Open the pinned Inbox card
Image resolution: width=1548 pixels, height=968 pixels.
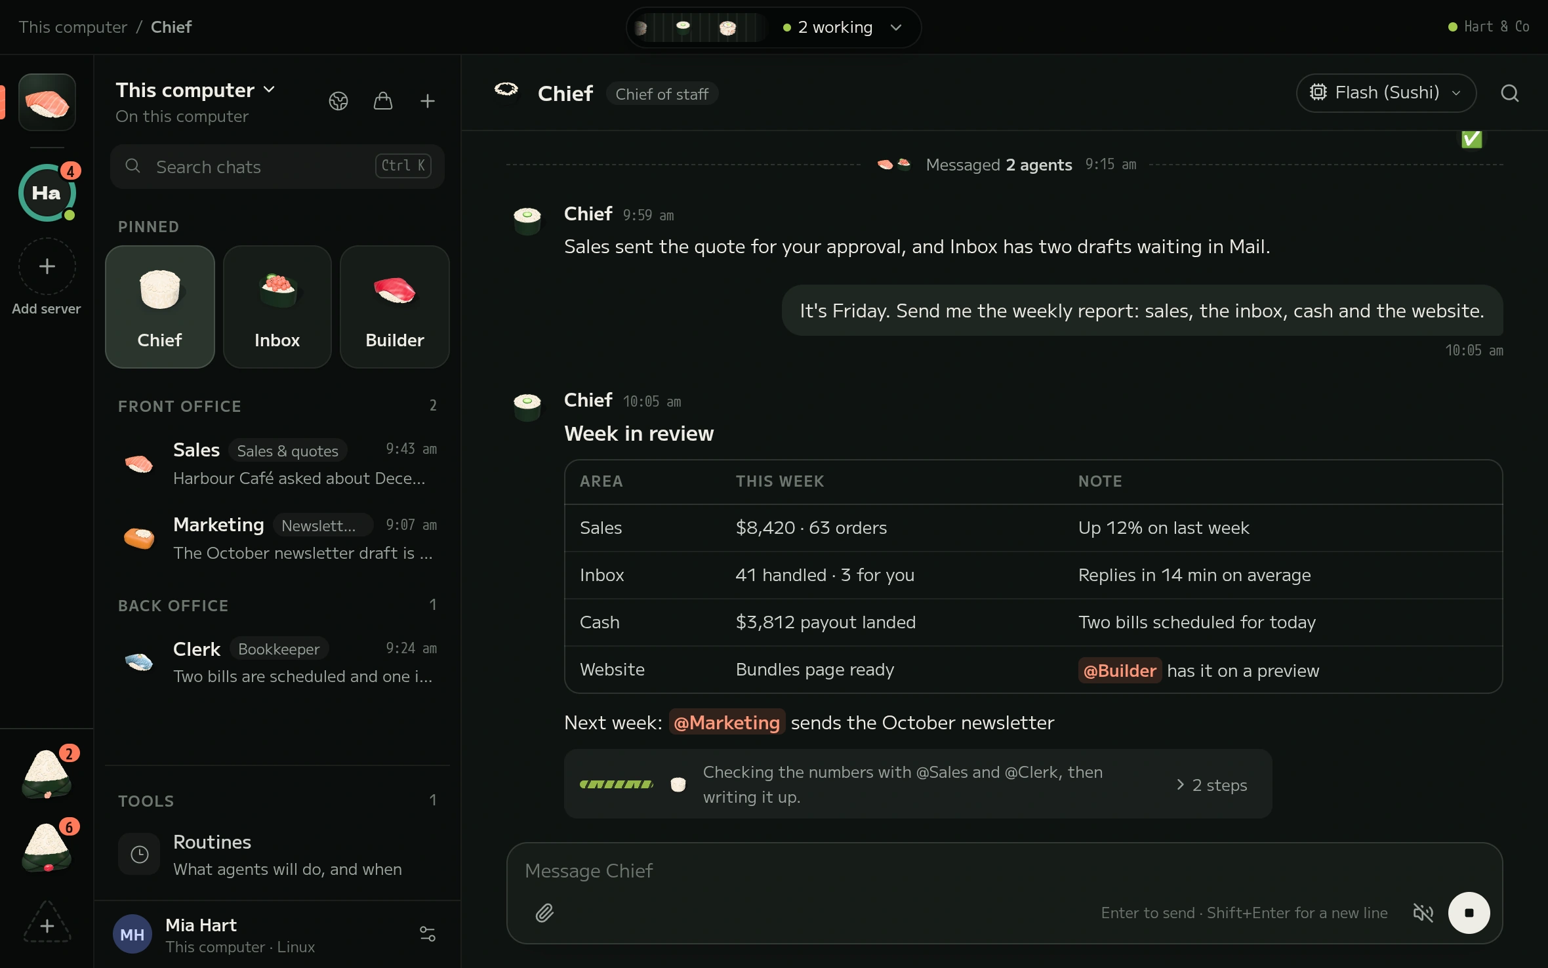click(x=277, y=307)
